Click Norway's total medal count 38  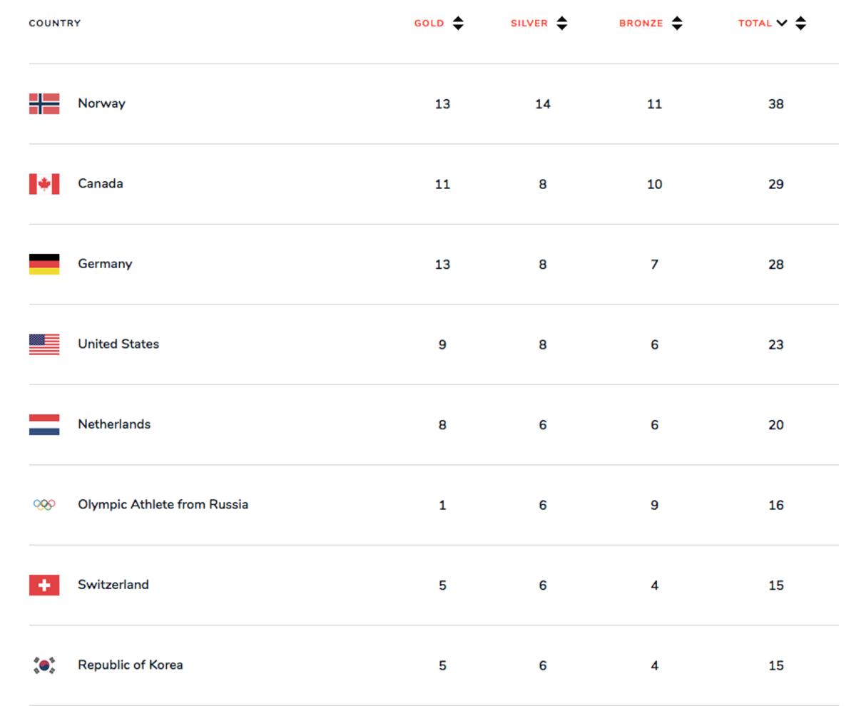click(x=776, y=104)
